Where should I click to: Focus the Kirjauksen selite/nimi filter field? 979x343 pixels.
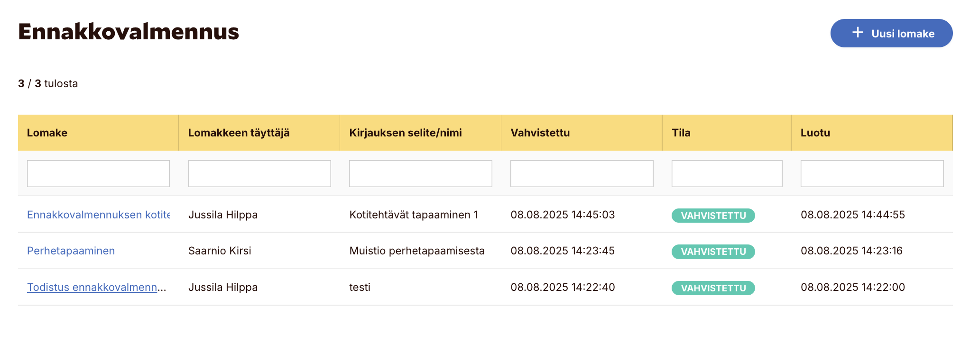[x=420, y=173]
